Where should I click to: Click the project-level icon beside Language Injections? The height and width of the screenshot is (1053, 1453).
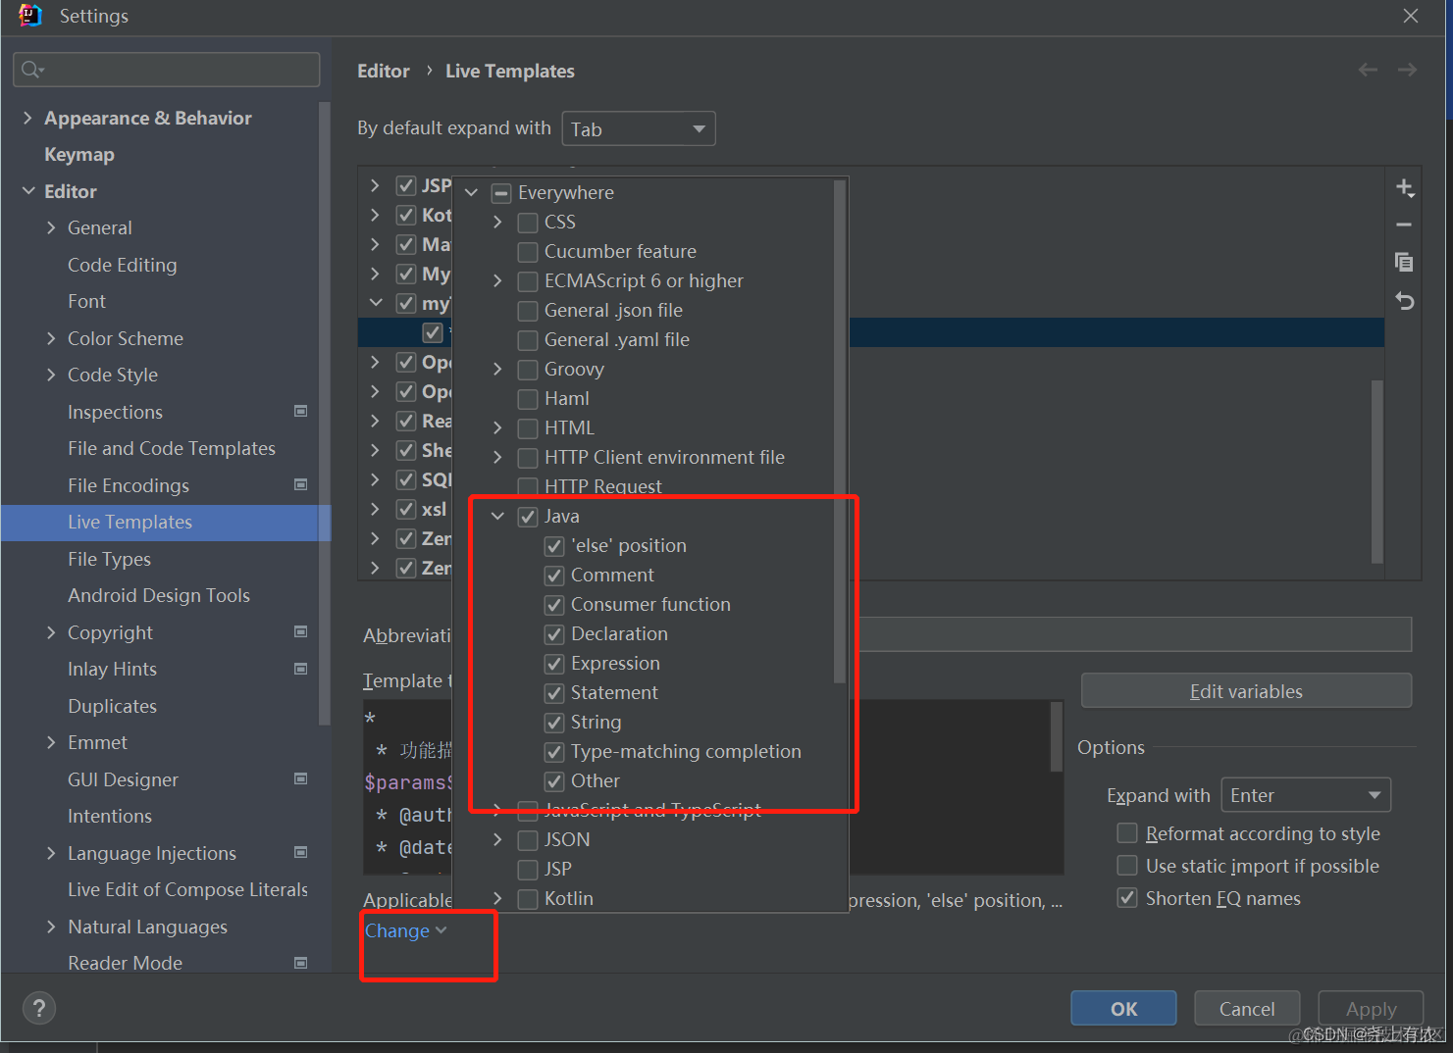(x=301, y=852)
